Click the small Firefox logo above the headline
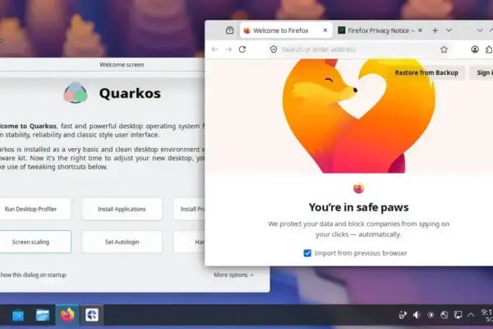Image resolution: width=493 pixels, height=329 pixels. click(359, 188)
